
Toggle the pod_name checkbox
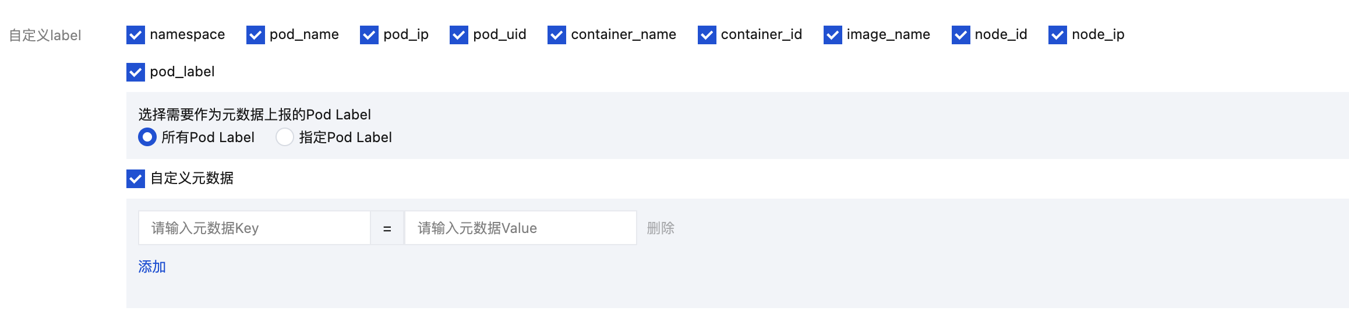(x=255, y=35)
